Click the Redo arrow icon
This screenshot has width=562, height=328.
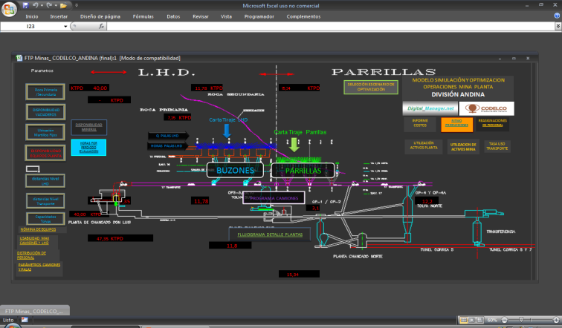click(x=49, y=5)
